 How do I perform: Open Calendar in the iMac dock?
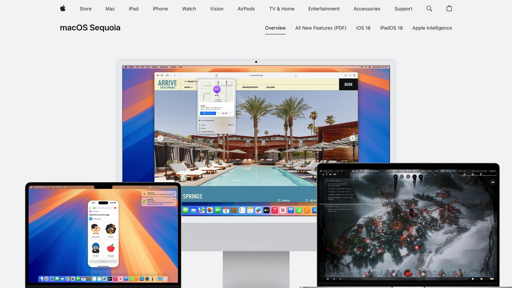pyautogui.click(x=226, y=210)
